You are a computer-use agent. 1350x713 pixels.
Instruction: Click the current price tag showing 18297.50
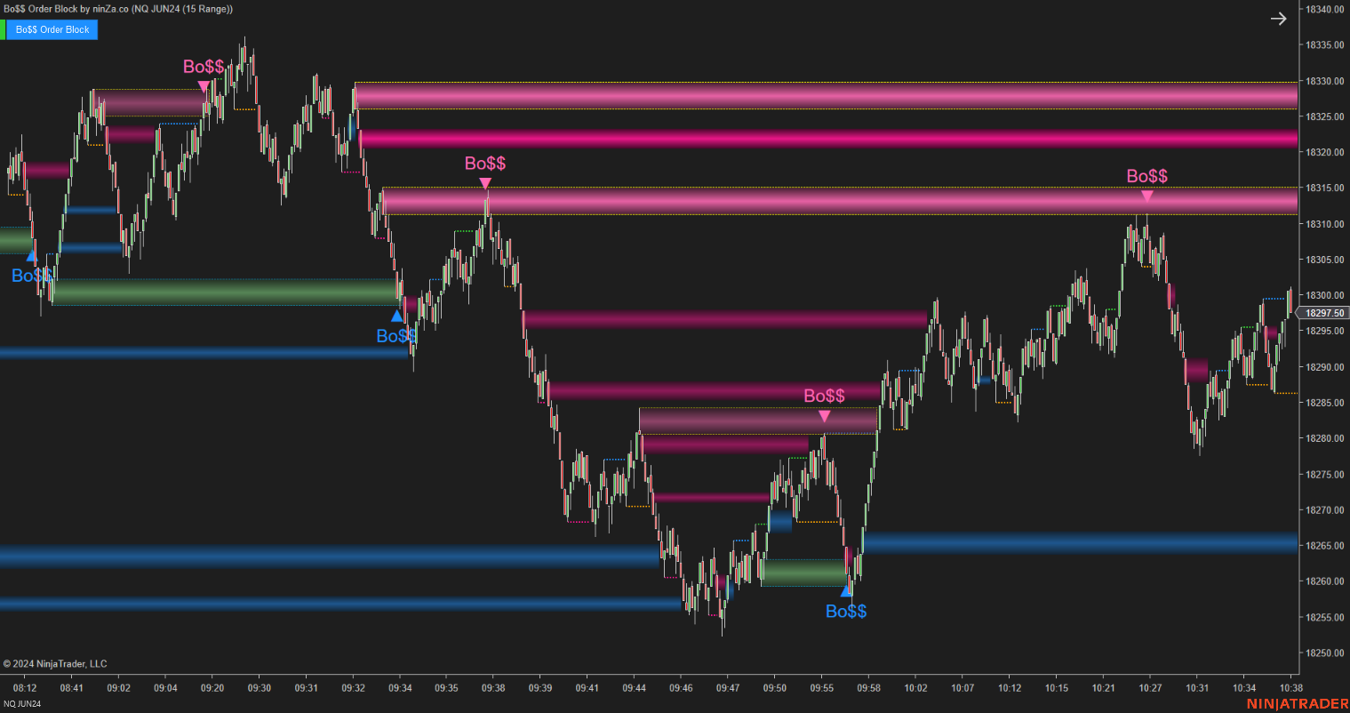(x=1323, y=312)
